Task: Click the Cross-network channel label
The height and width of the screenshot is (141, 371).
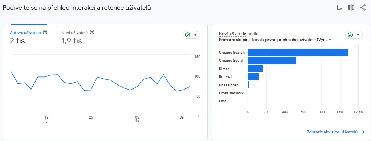Action: click(x=231, y=93)
